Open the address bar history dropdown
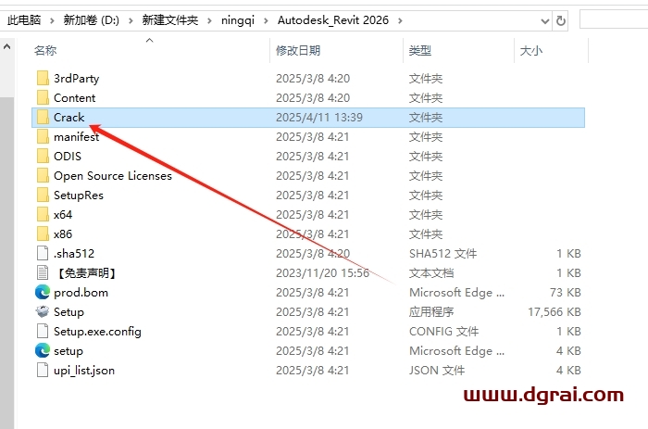The image size is (648, 429). pos(545,20)
